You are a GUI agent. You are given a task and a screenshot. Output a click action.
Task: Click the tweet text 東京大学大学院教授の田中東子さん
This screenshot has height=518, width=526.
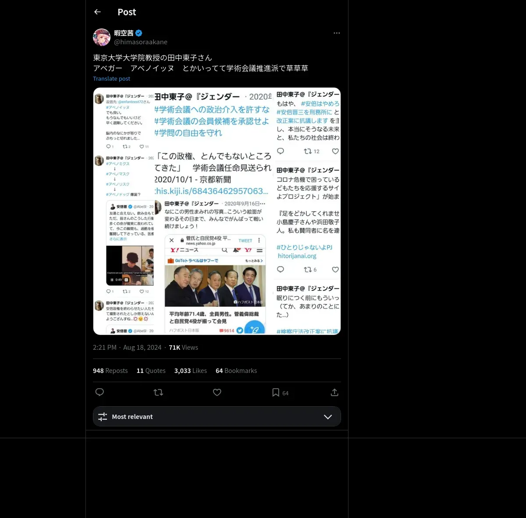click(153, 58)
